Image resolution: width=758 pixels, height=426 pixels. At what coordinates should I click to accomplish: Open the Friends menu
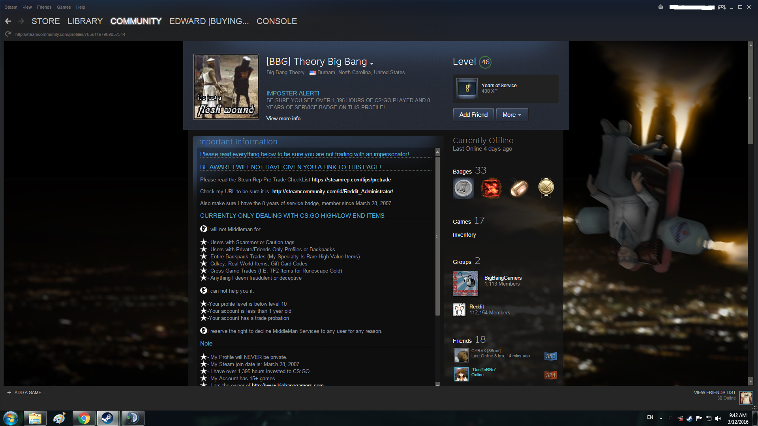tap(44, 7)
